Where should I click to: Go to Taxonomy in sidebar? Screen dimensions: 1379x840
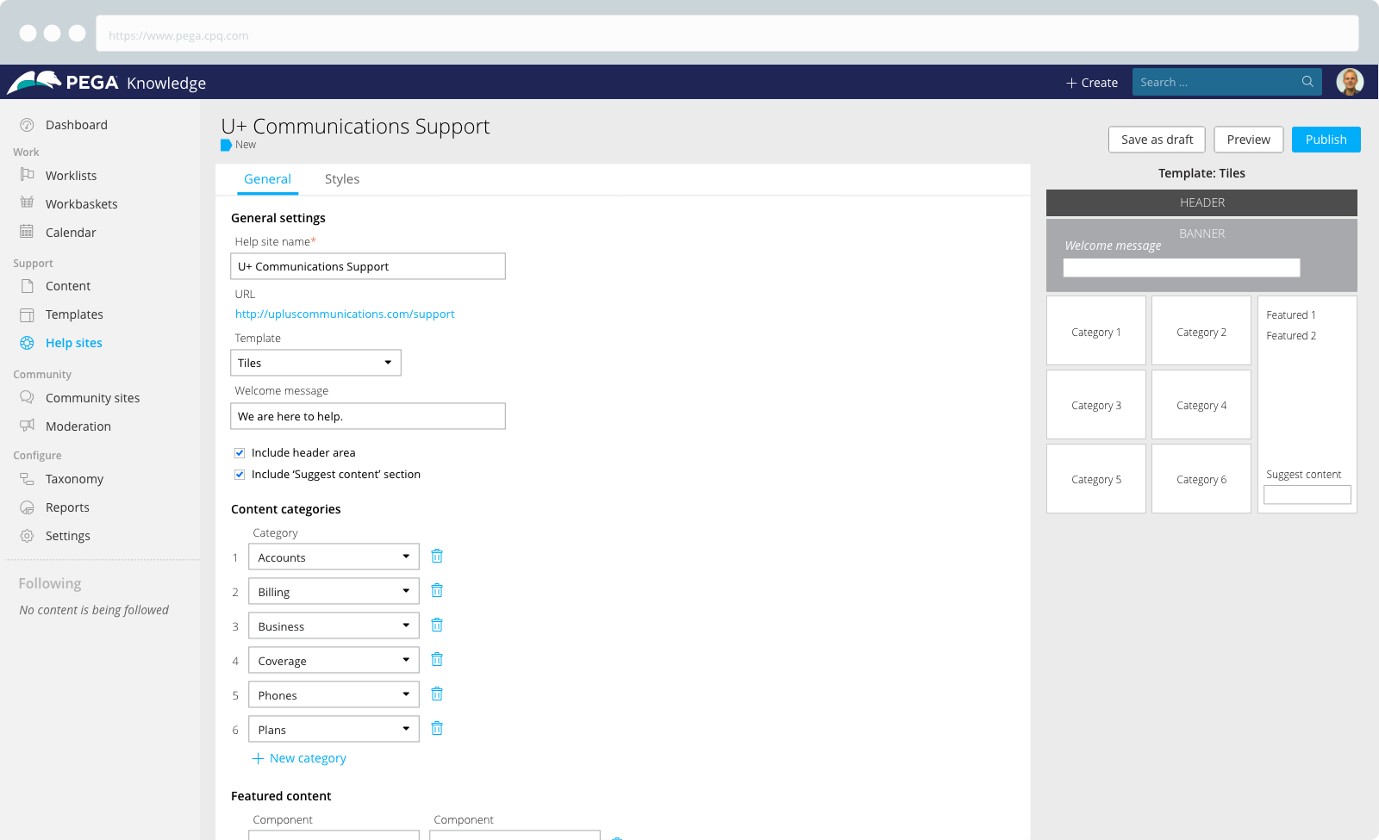(x=74, y=479)
